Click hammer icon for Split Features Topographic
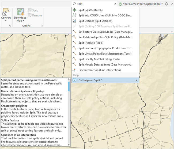 point(74,48)
